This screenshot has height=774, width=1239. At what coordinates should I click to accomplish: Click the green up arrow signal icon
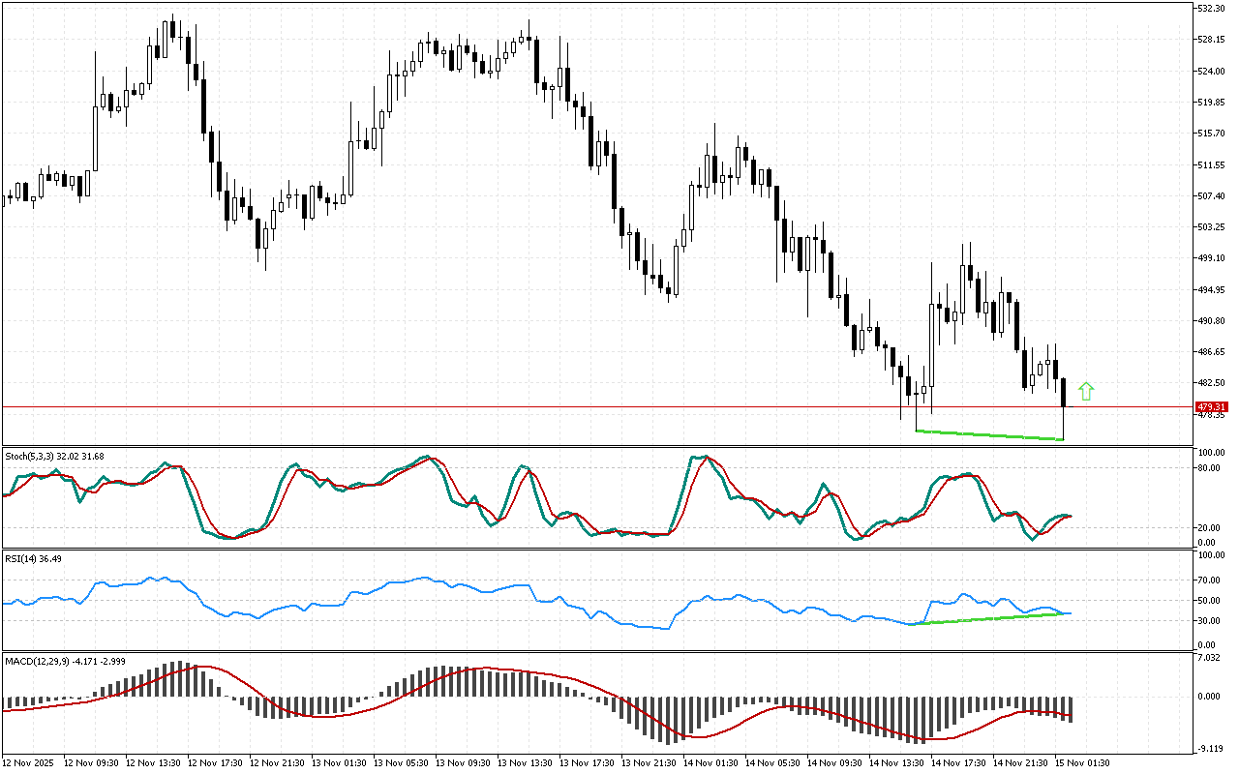1086,391
